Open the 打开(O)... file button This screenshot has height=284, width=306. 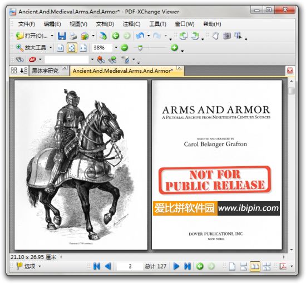pos(32,36)
